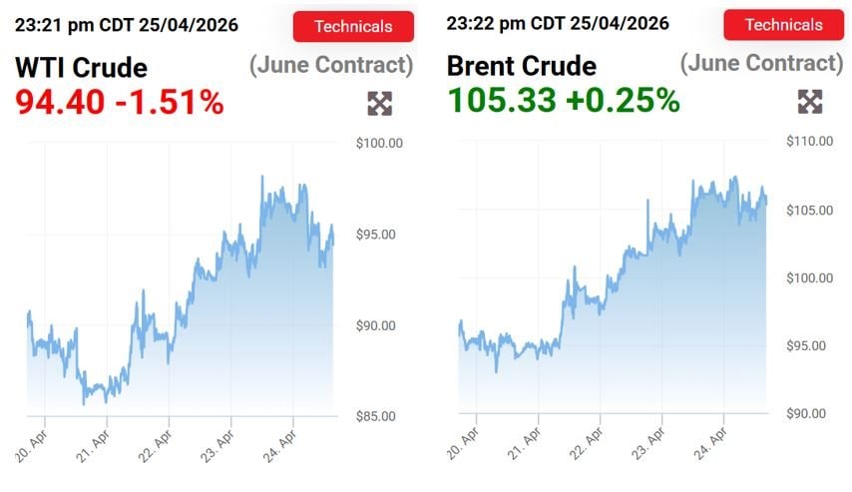Select the Brent price 105.33 +0.25%

coord(564,100)
